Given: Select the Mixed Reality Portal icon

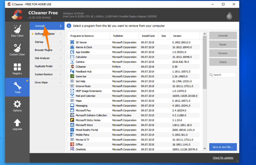Looking at the screenshot, I should 72,130.
